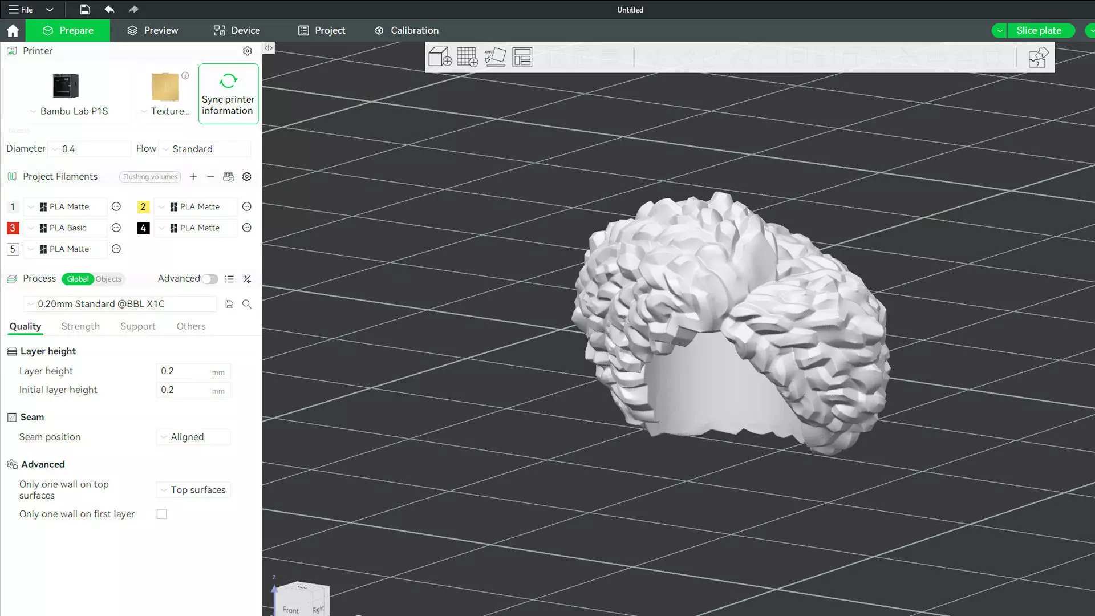Enable Only one wall on first layer
This screenshot has height=616, width=1095.
pyautogui.click(x=162, y=514)
